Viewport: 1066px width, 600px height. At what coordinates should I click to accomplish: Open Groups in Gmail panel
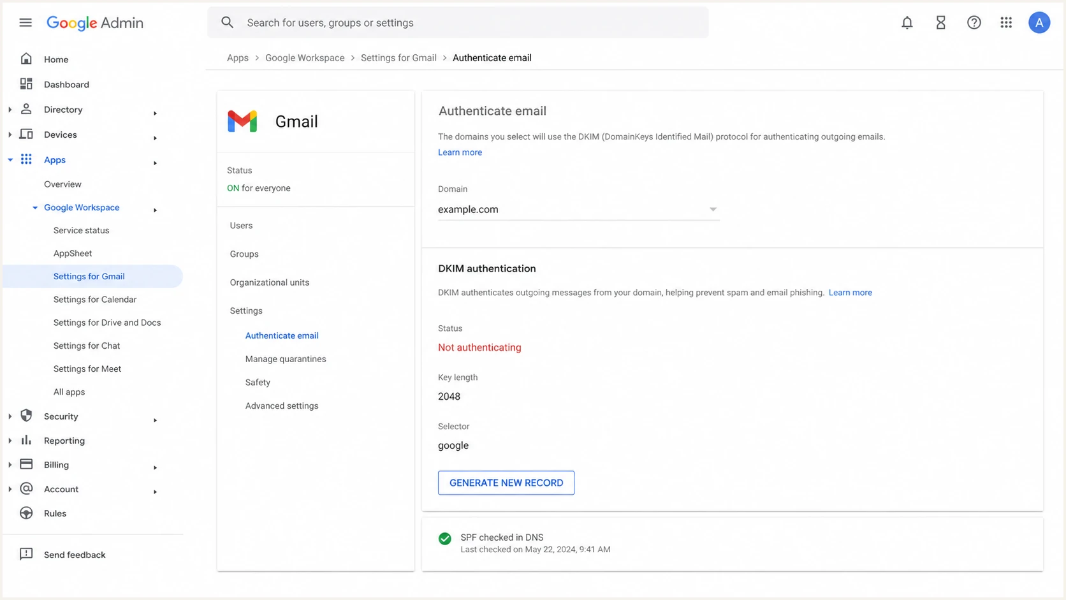click(x=244, y=254)
